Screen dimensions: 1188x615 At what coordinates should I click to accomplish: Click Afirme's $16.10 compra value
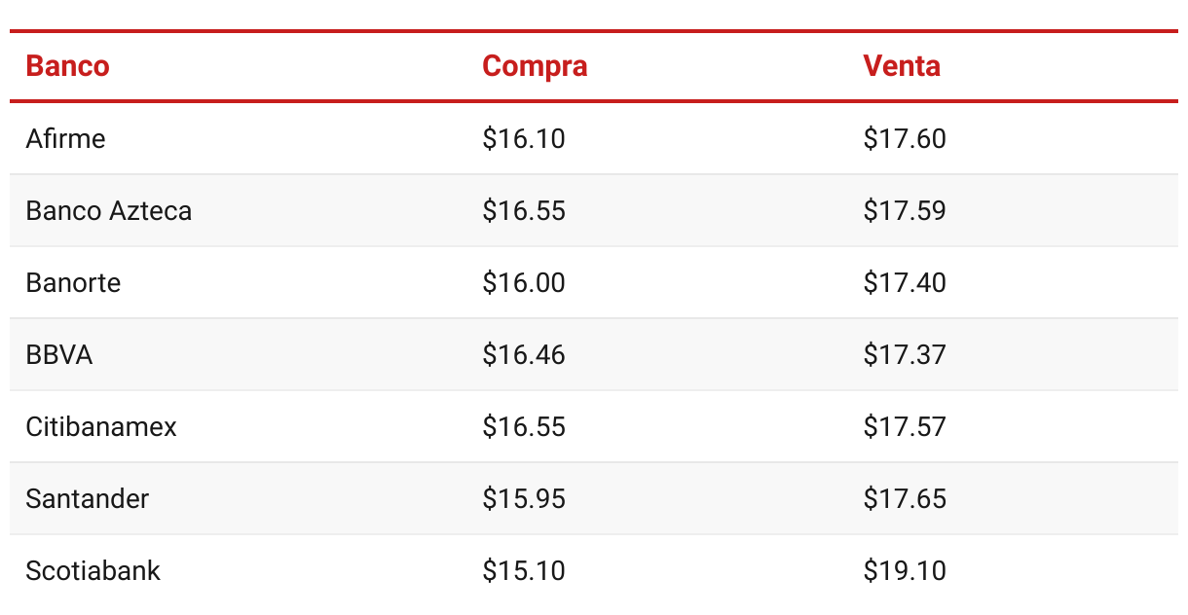524,138
